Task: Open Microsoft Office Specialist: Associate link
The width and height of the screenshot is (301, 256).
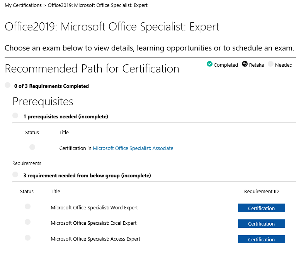Action: click(x=133, y=148)
